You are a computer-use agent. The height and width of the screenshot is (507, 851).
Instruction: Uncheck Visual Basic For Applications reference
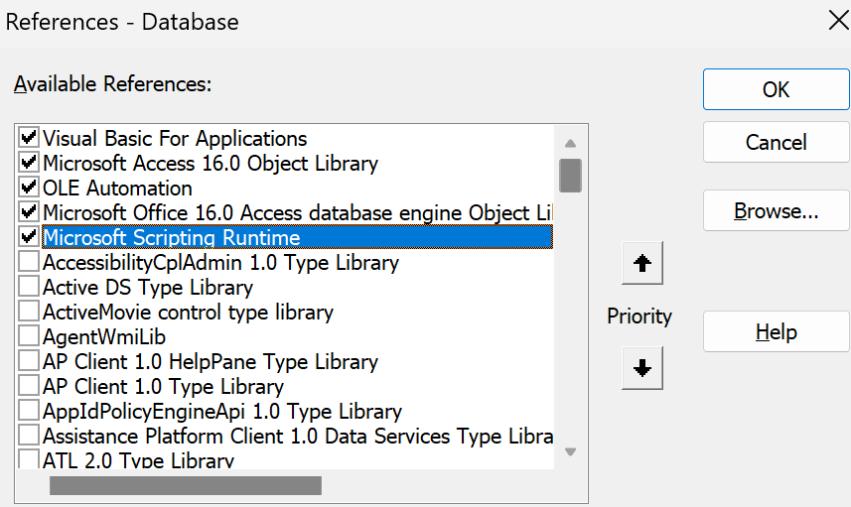tap(29, 138)
